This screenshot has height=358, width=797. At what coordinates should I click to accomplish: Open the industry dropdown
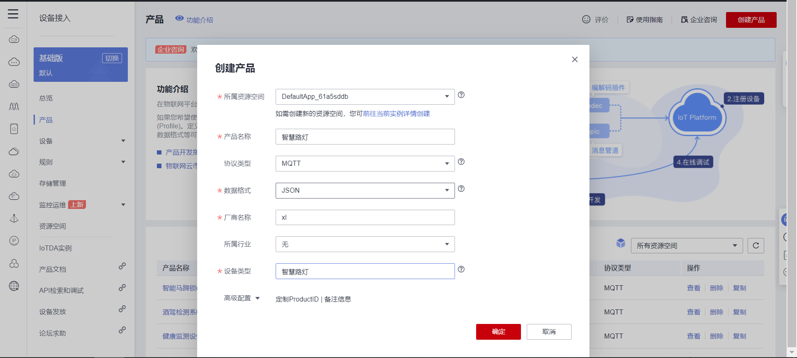[365, 244]
